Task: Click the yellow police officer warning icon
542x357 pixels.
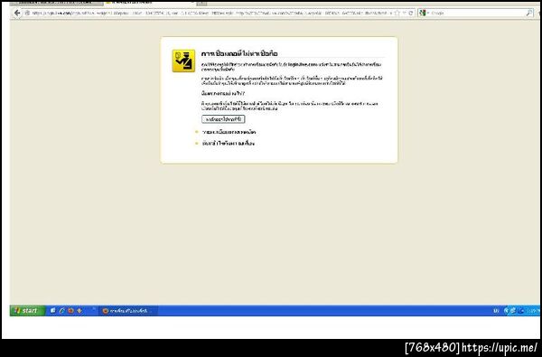Action: (183, 61)
